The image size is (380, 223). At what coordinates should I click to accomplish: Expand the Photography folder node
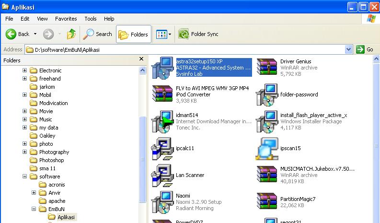click(24, 152)
